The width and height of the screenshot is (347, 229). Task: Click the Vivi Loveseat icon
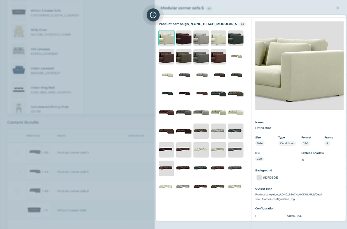18,51
